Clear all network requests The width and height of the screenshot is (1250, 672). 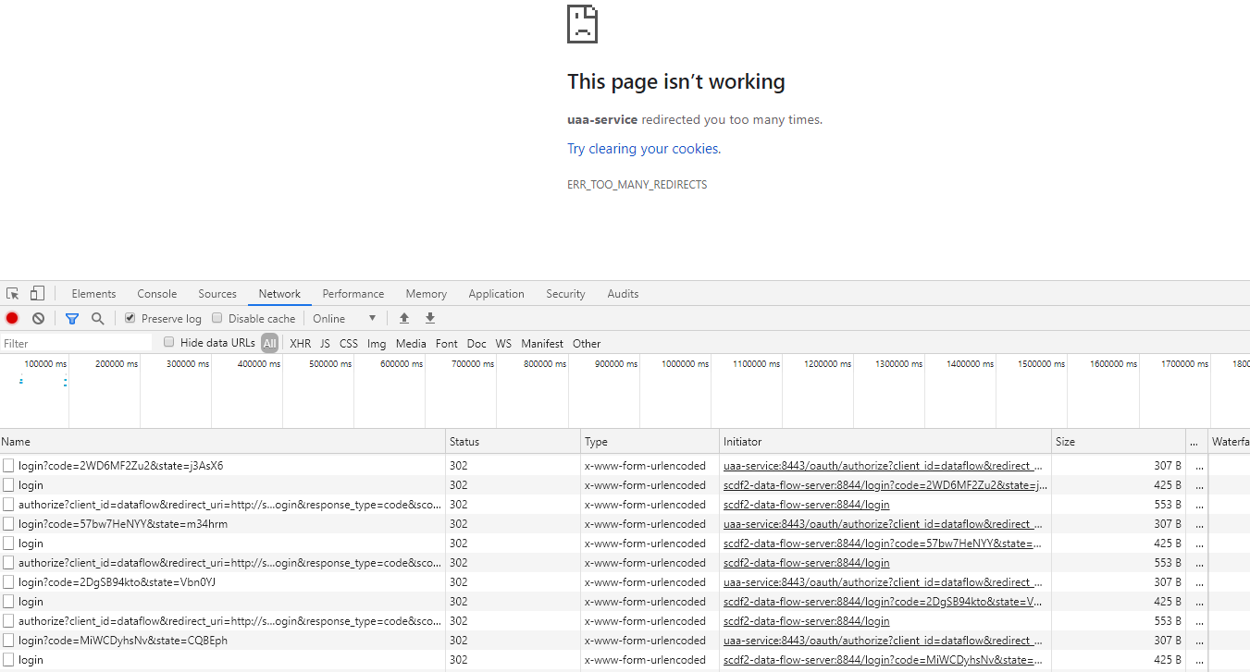click(37, 318)
